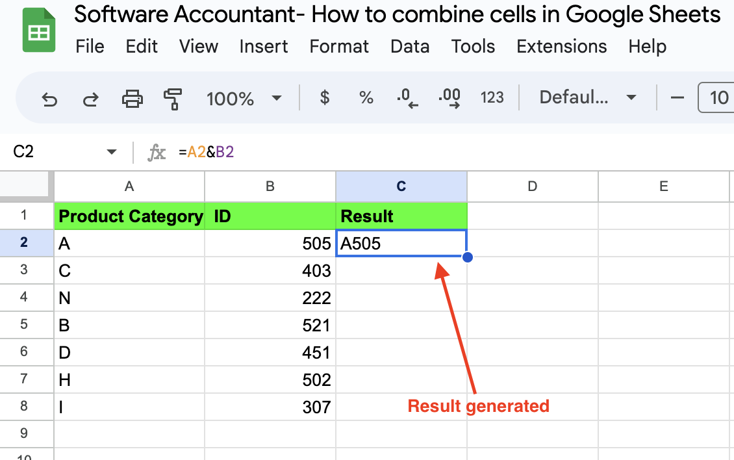This screenshot has height=460, width=734.
Task: Open the Format menu
Action: [339, 46]
